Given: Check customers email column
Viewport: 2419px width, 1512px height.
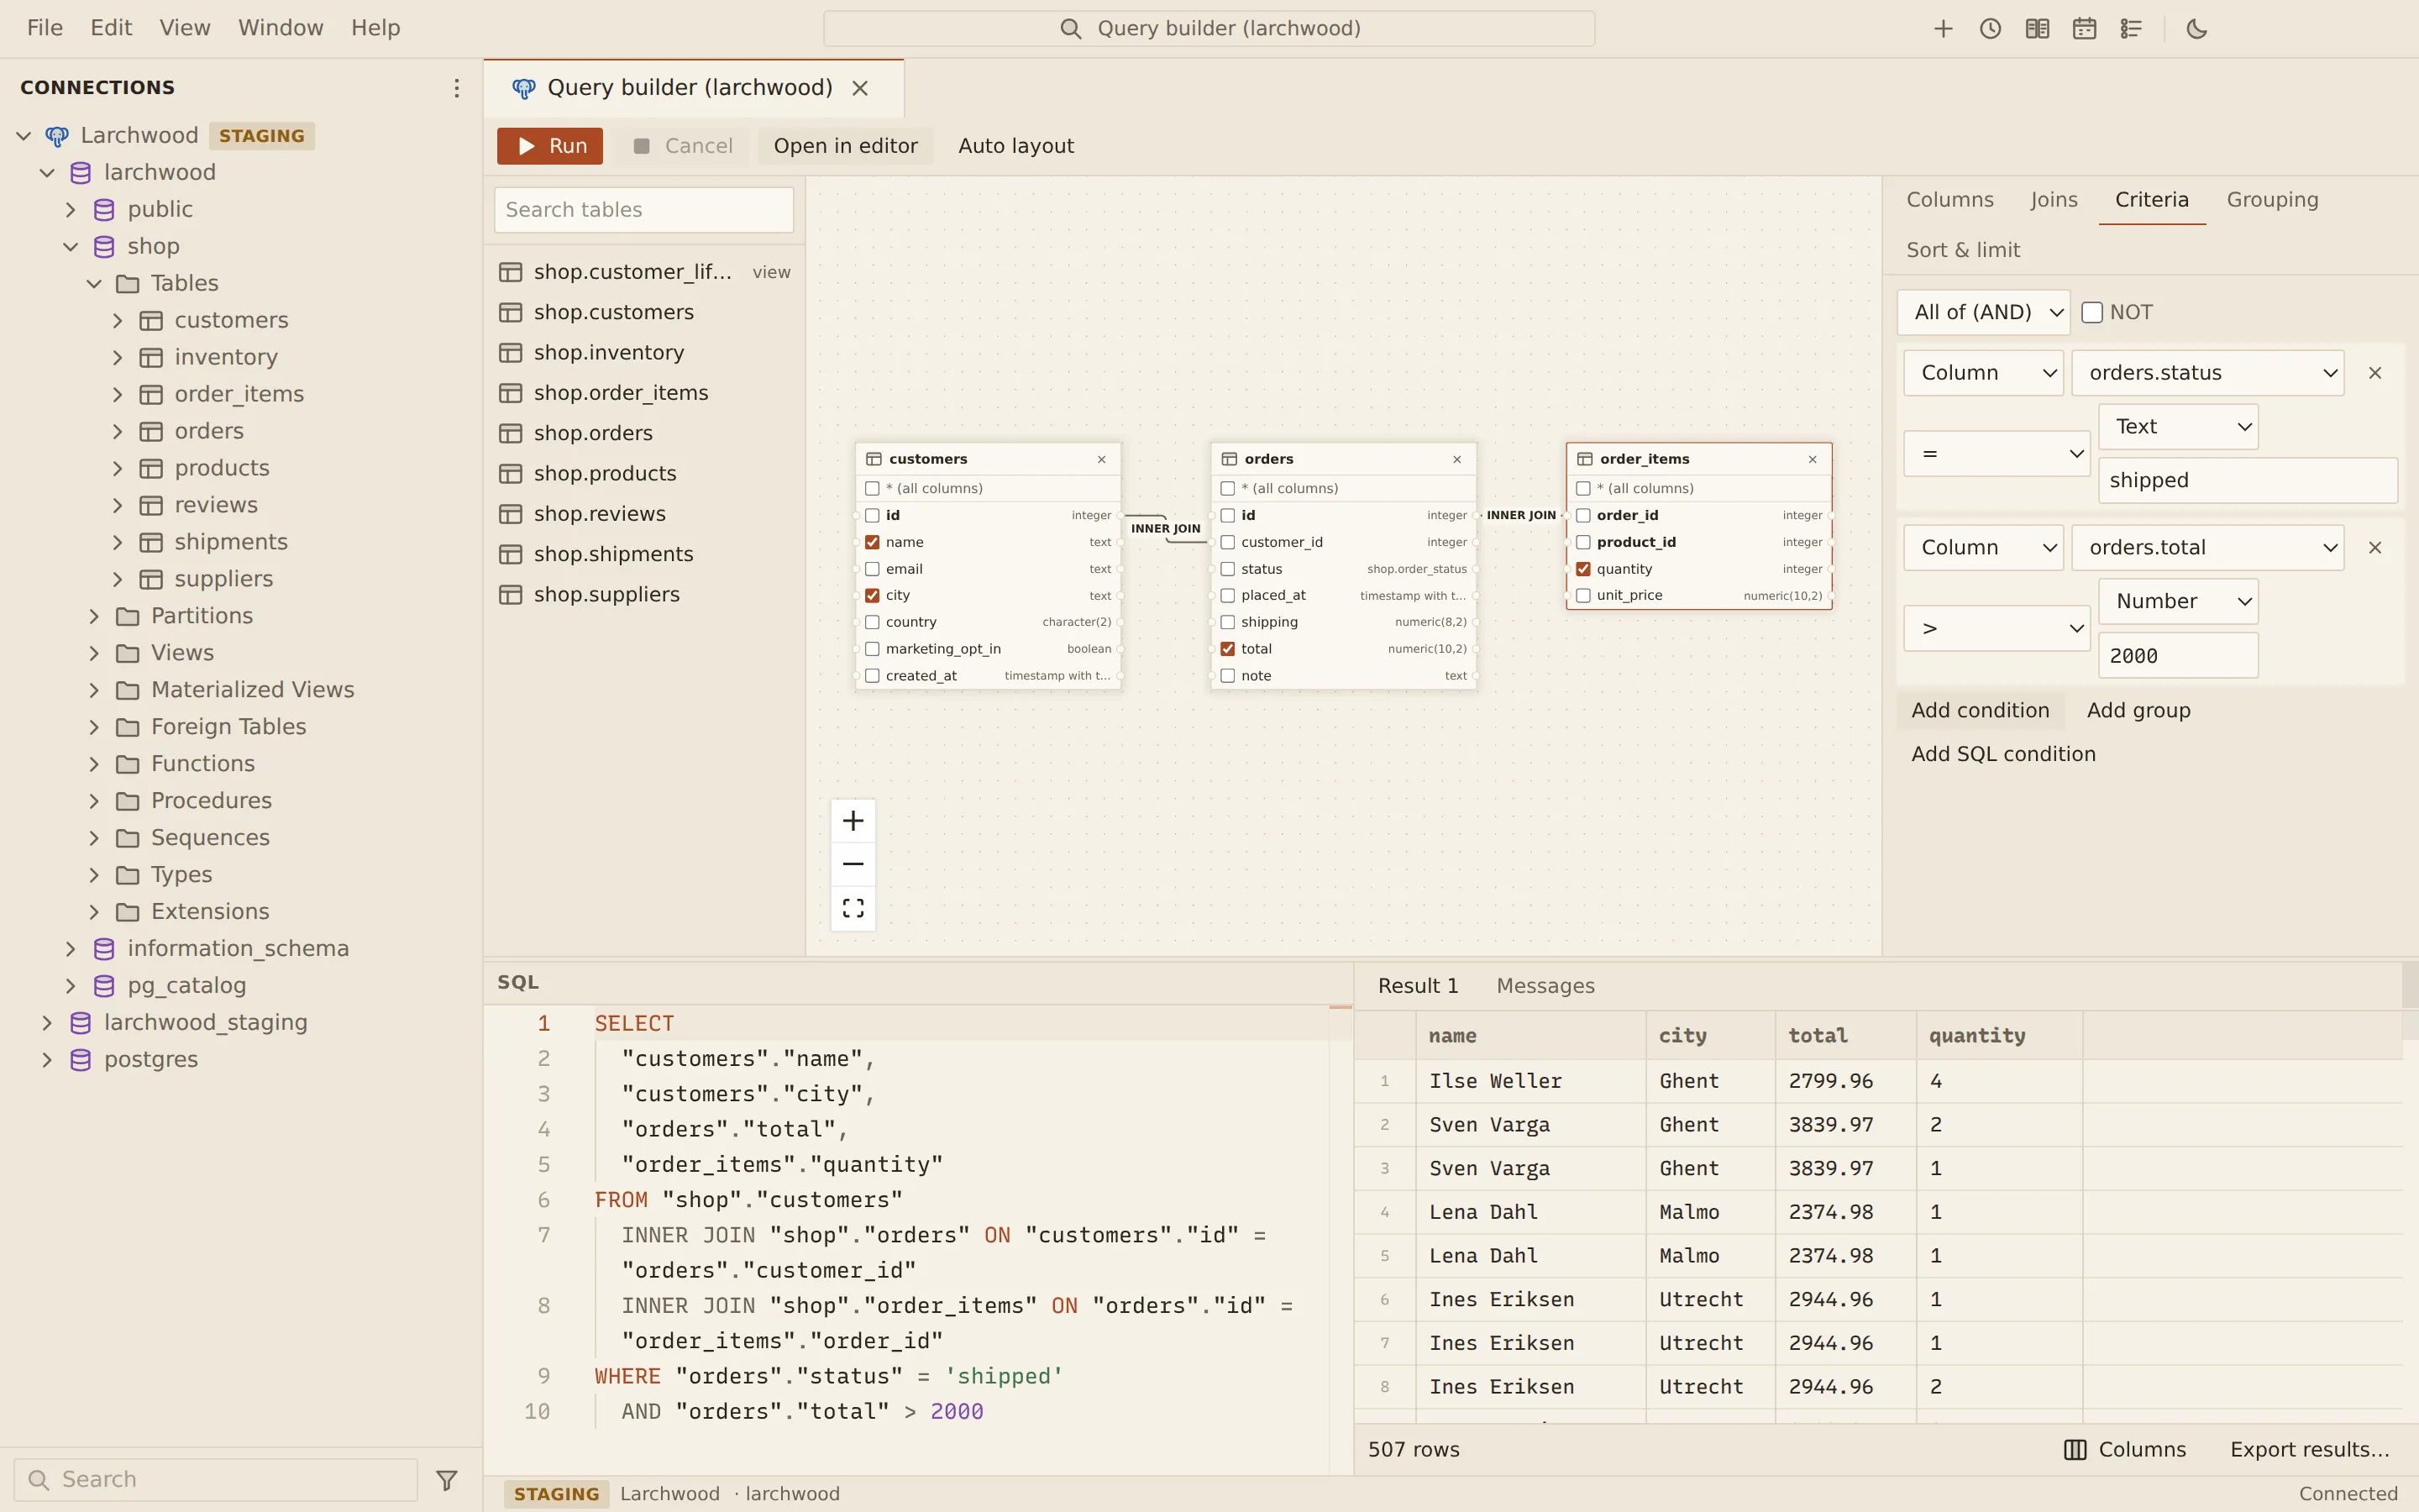Looking at the screenshot, I should coord(872,569).
